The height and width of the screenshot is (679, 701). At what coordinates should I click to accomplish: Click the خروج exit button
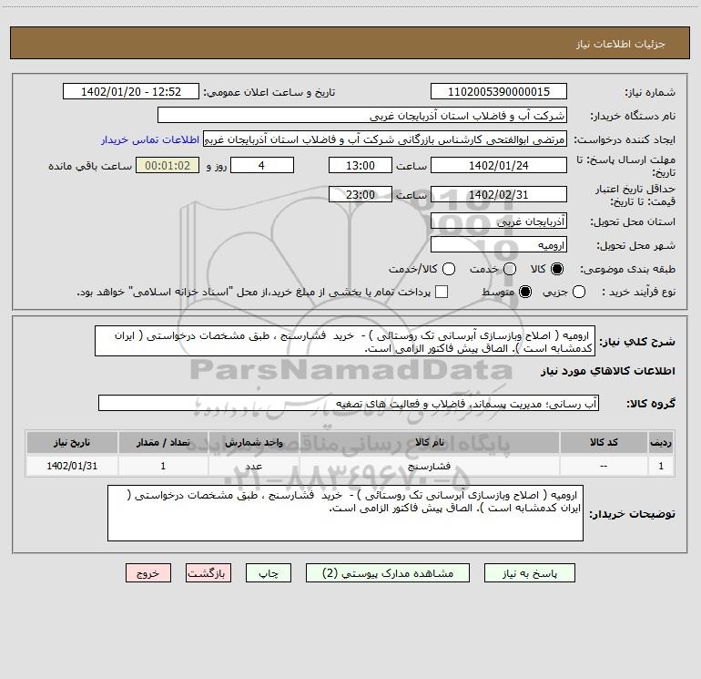(x=148, y=573)
